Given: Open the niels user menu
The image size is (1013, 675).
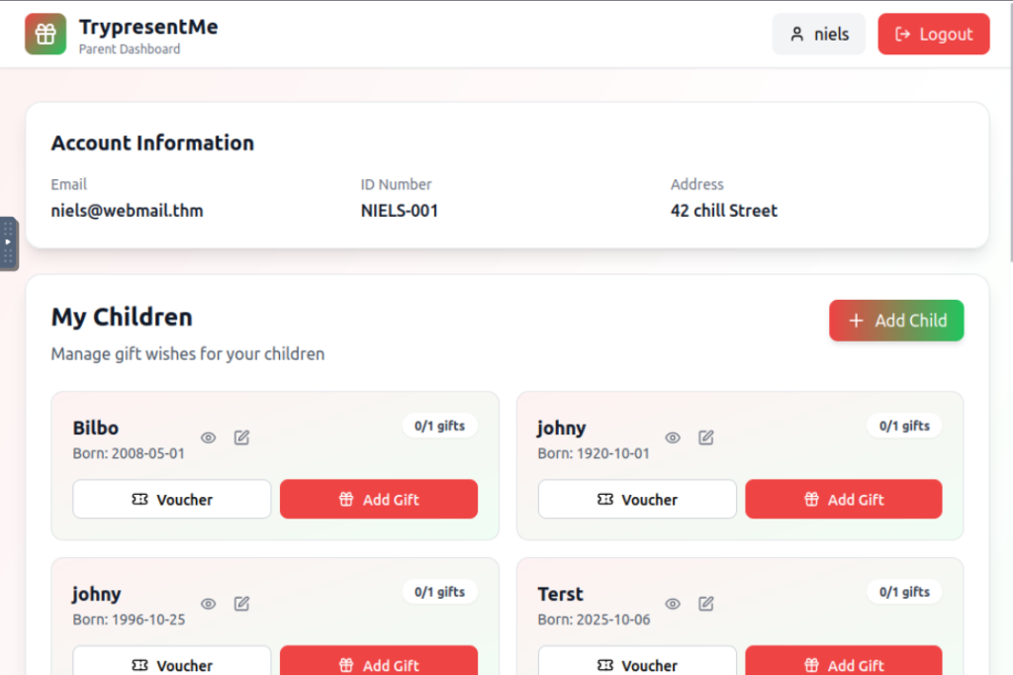Looking at the screenshot, I should click(819, 35).
